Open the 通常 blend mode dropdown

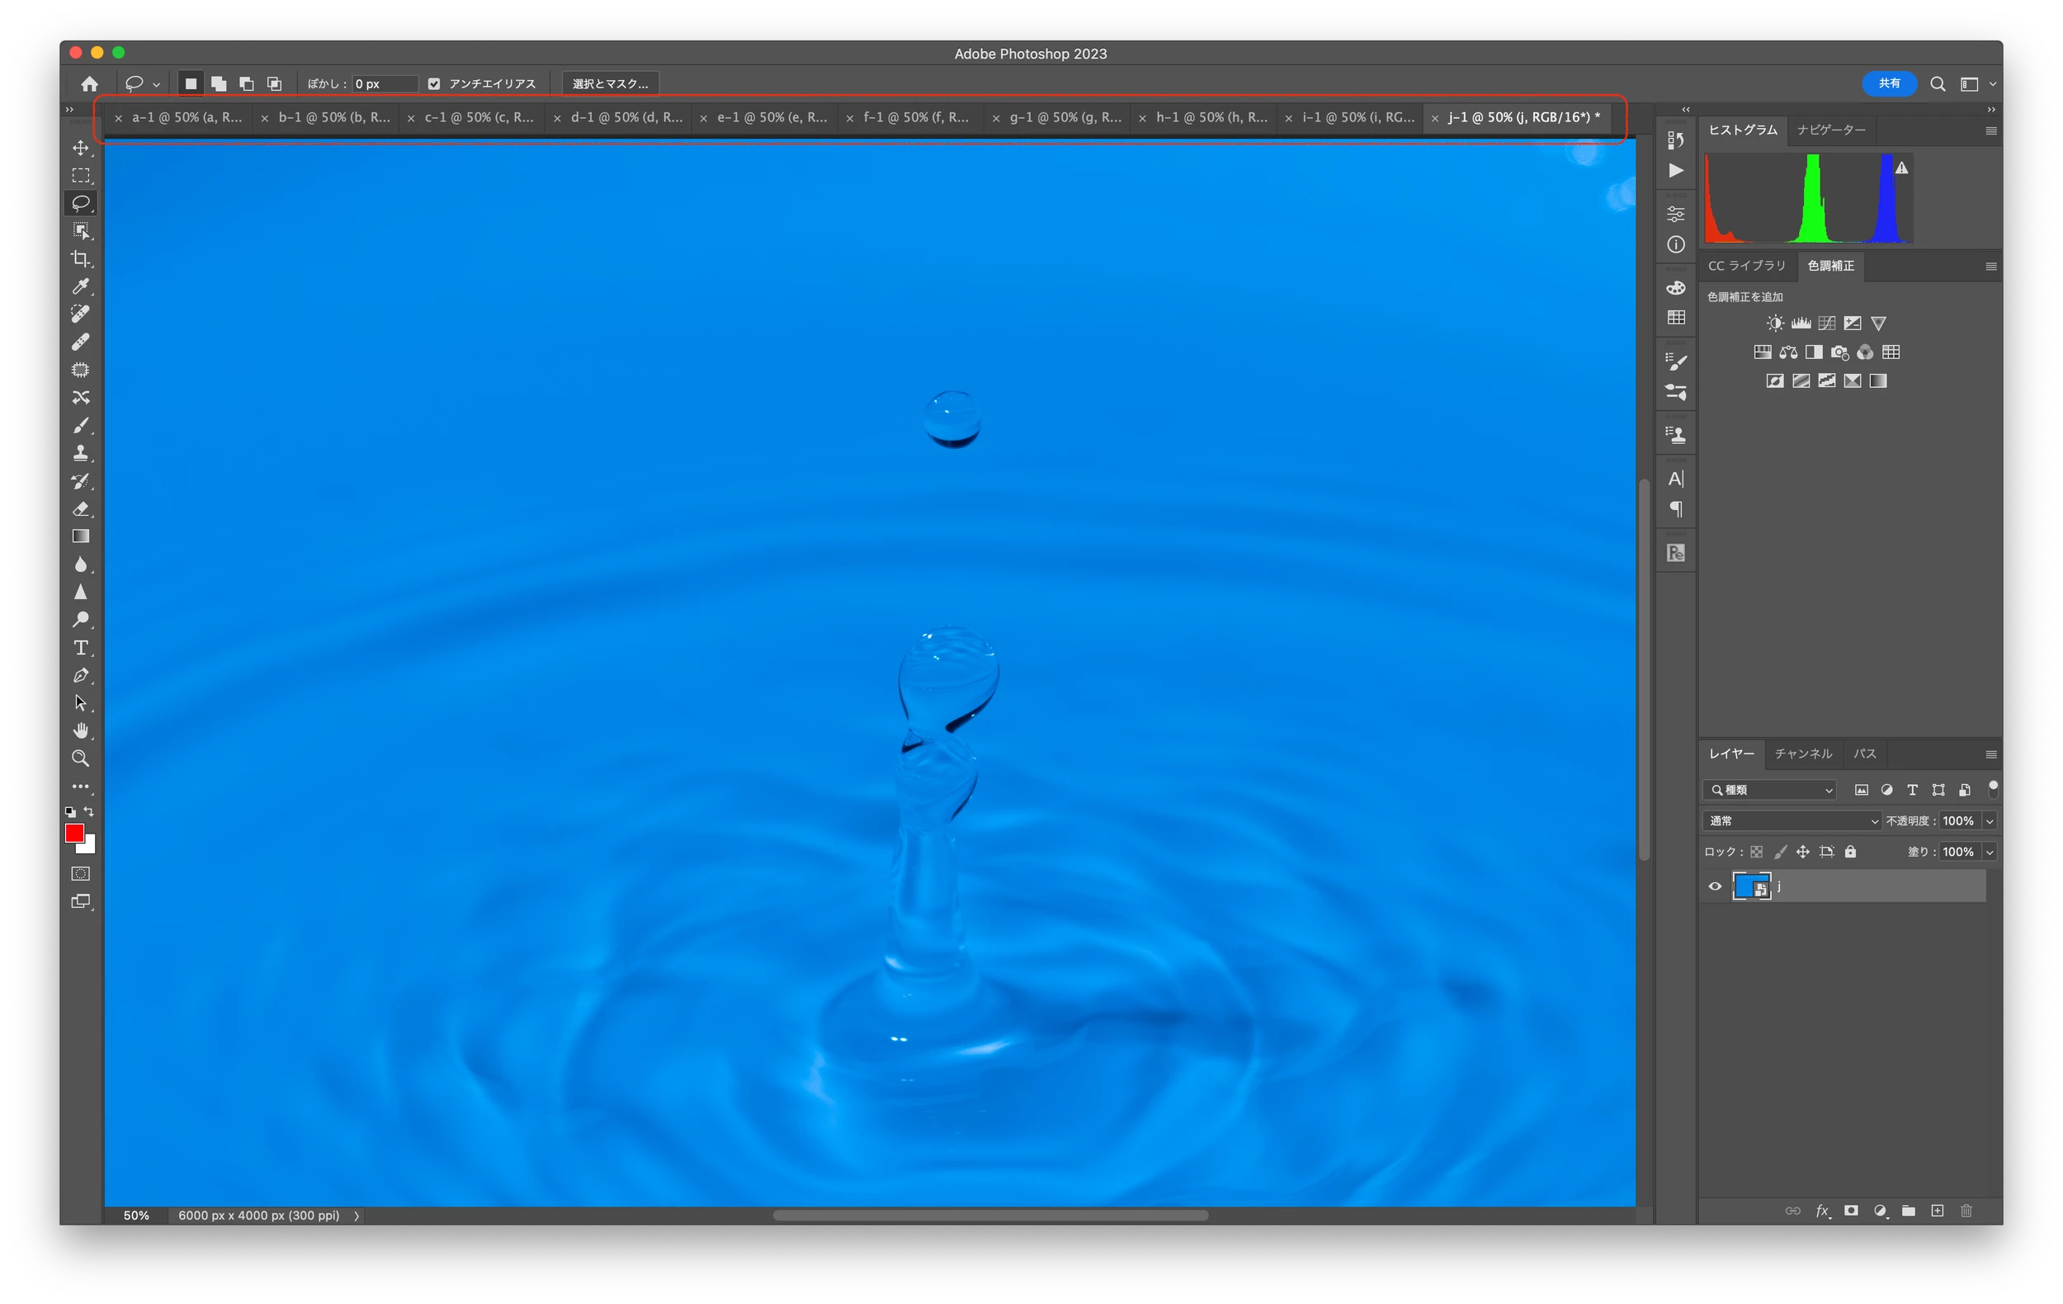click(1791, 821)
